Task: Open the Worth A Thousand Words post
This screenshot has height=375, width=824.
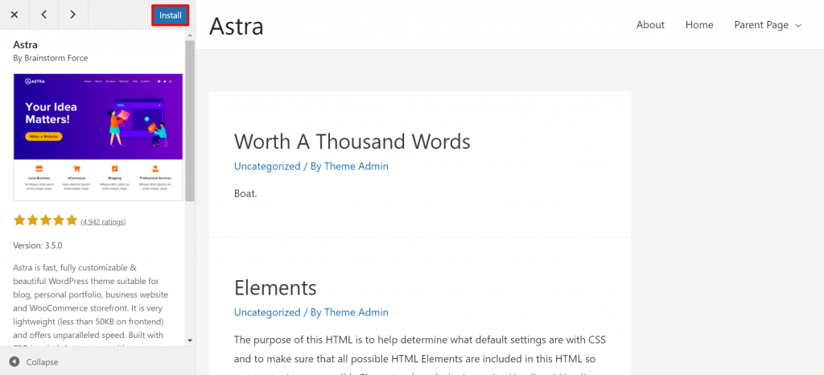Action: 352,142
